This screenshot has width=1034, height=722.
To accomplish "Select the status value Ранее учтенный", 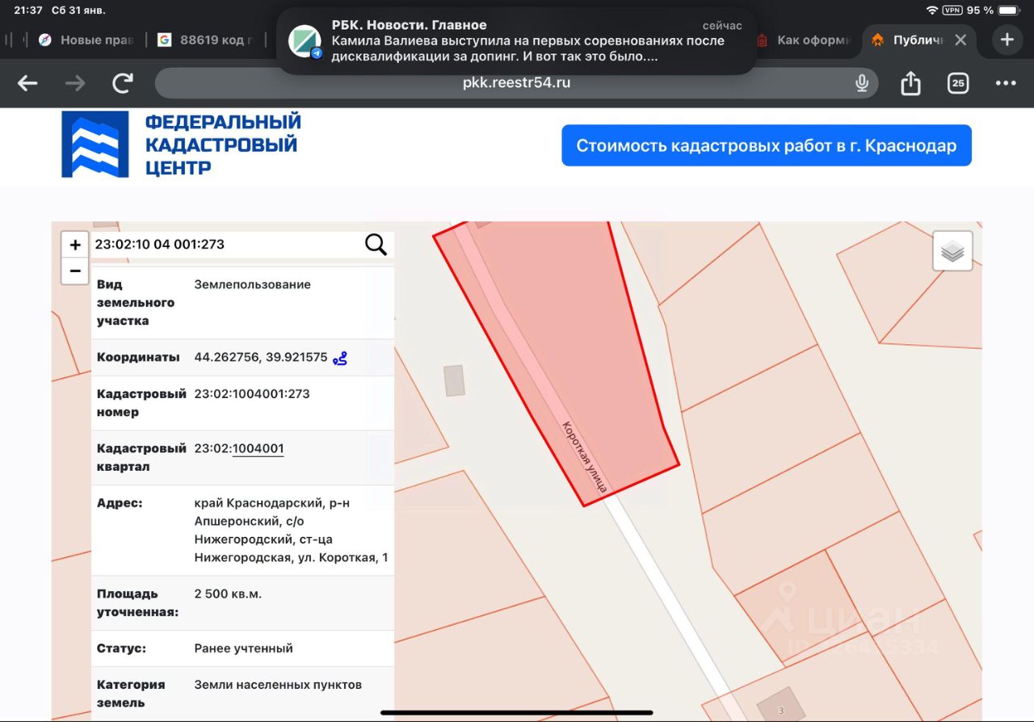I will (243, 649).
